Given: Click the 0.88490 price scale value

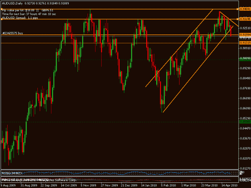Looking at the screenshot, I should (245, 78).
